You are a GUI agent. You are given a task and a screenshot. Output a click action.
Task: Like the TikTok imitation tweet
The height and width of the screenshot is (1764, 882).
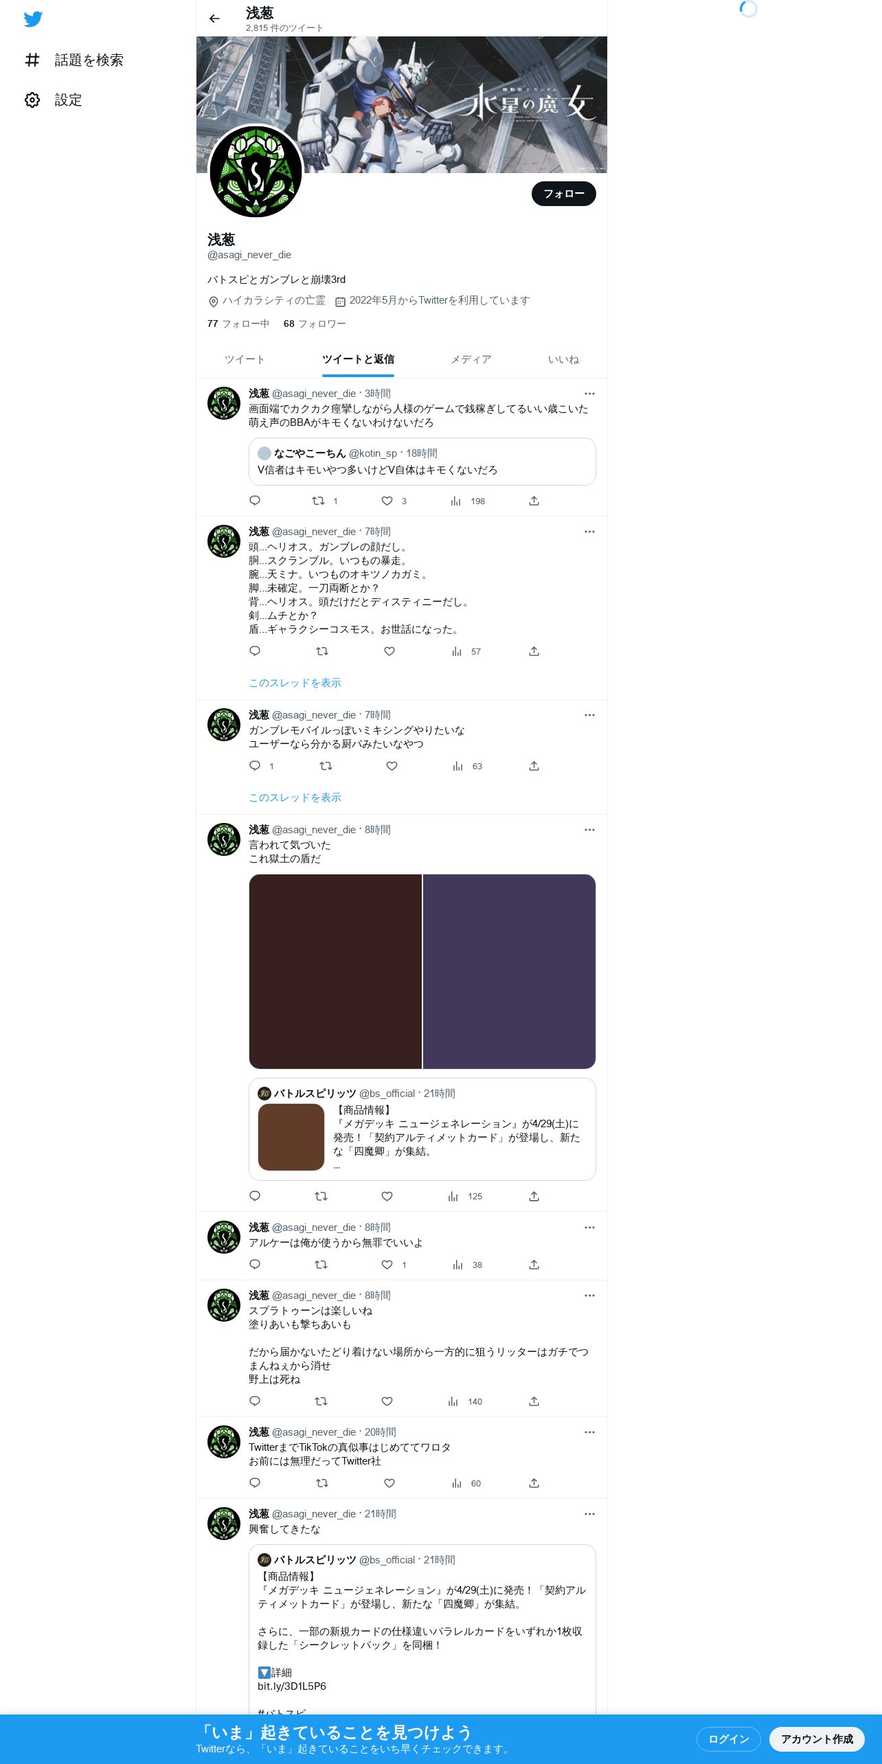pyautogui.click(x=389, y=1483)
